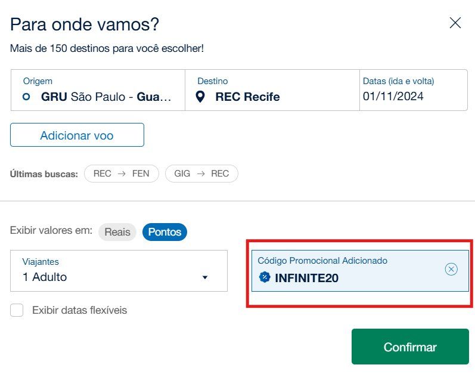Click the discount badge icon beside INFINITE20
The width and height of the screenshot is (475, 374).
[265, 277]
